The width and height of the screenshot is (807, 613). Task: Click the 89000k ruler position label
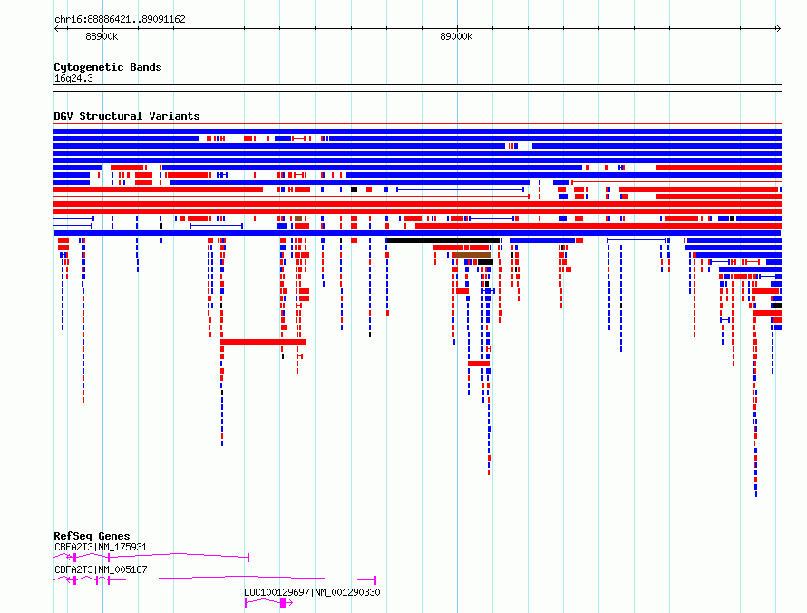456,36
